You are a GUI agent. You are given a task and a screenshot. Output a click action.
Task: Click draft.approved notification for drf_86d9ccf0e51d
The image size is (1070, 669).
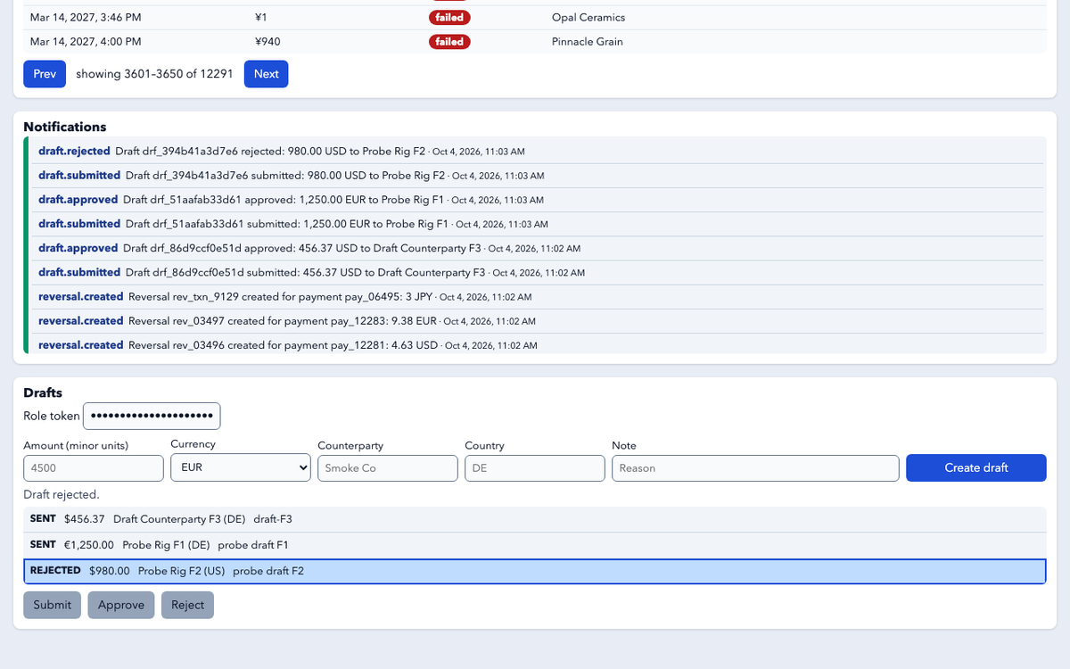pos(538,248)
